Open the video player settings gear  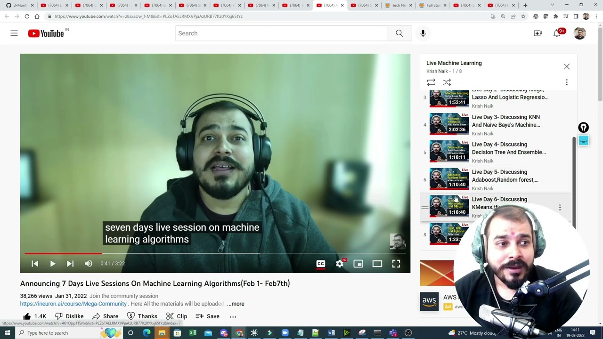click(x=340, y=264)
